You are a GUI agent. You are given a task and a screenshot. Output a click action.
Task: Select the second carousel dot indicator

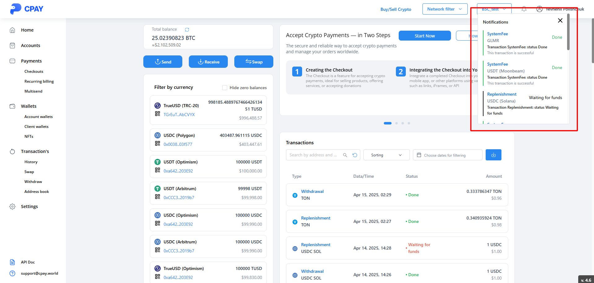point(397,123)
